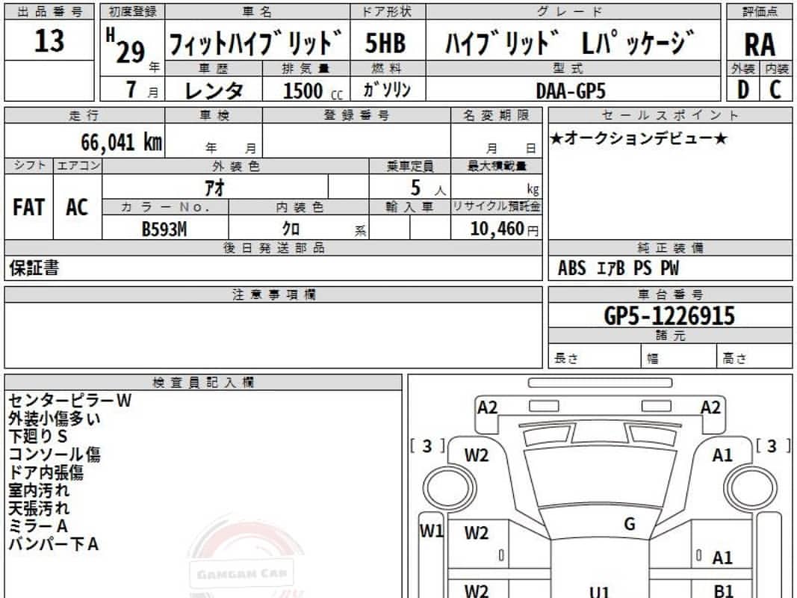The width and height of the screenshot is (797, 598).
Task: Select mileage 66,041 km
Action: [121, 142]
